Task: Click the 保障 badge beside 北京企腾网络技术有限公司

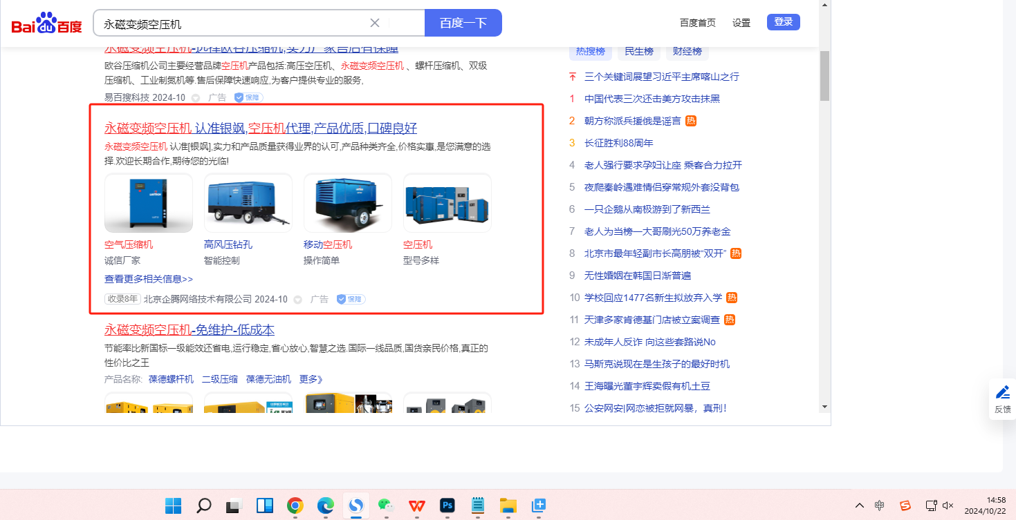Action: tap(351, 299)
